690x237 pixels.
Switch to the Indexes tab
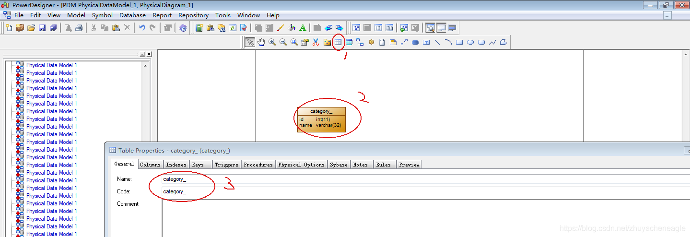pos(176,165)
